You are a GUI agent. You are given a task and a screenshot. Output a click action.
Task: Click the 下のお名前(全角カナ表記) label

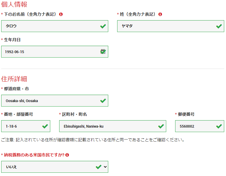(x=30, y=14)
